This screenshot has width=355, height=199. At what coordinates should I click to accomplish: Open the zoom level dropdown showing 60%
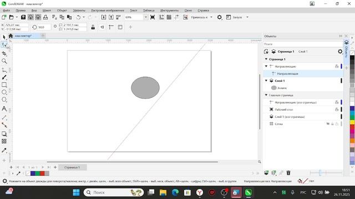tap(145, 17)
